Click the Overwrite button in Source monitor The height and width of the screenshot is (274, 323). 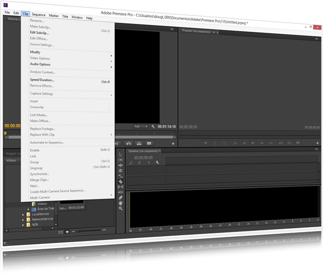click(139, 143)
